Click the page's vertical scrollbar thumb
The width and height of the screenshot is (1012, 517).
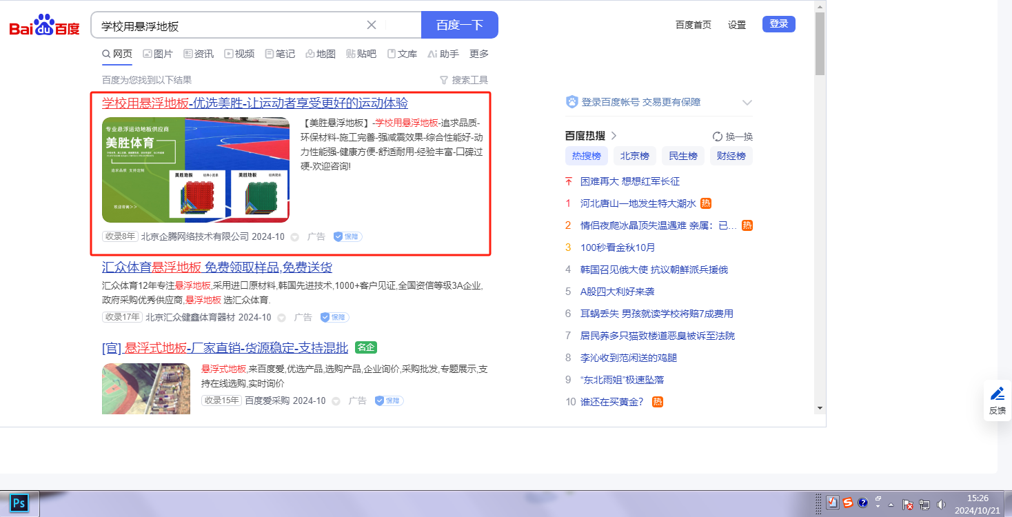820,43
